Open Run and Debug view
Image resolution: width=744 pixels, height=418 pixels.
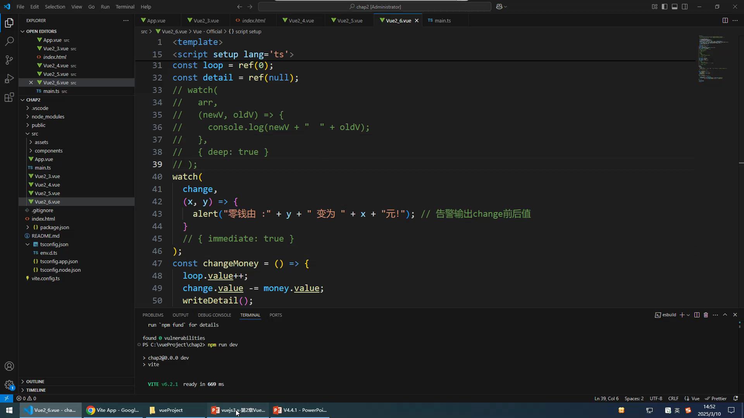coord(9,79)
